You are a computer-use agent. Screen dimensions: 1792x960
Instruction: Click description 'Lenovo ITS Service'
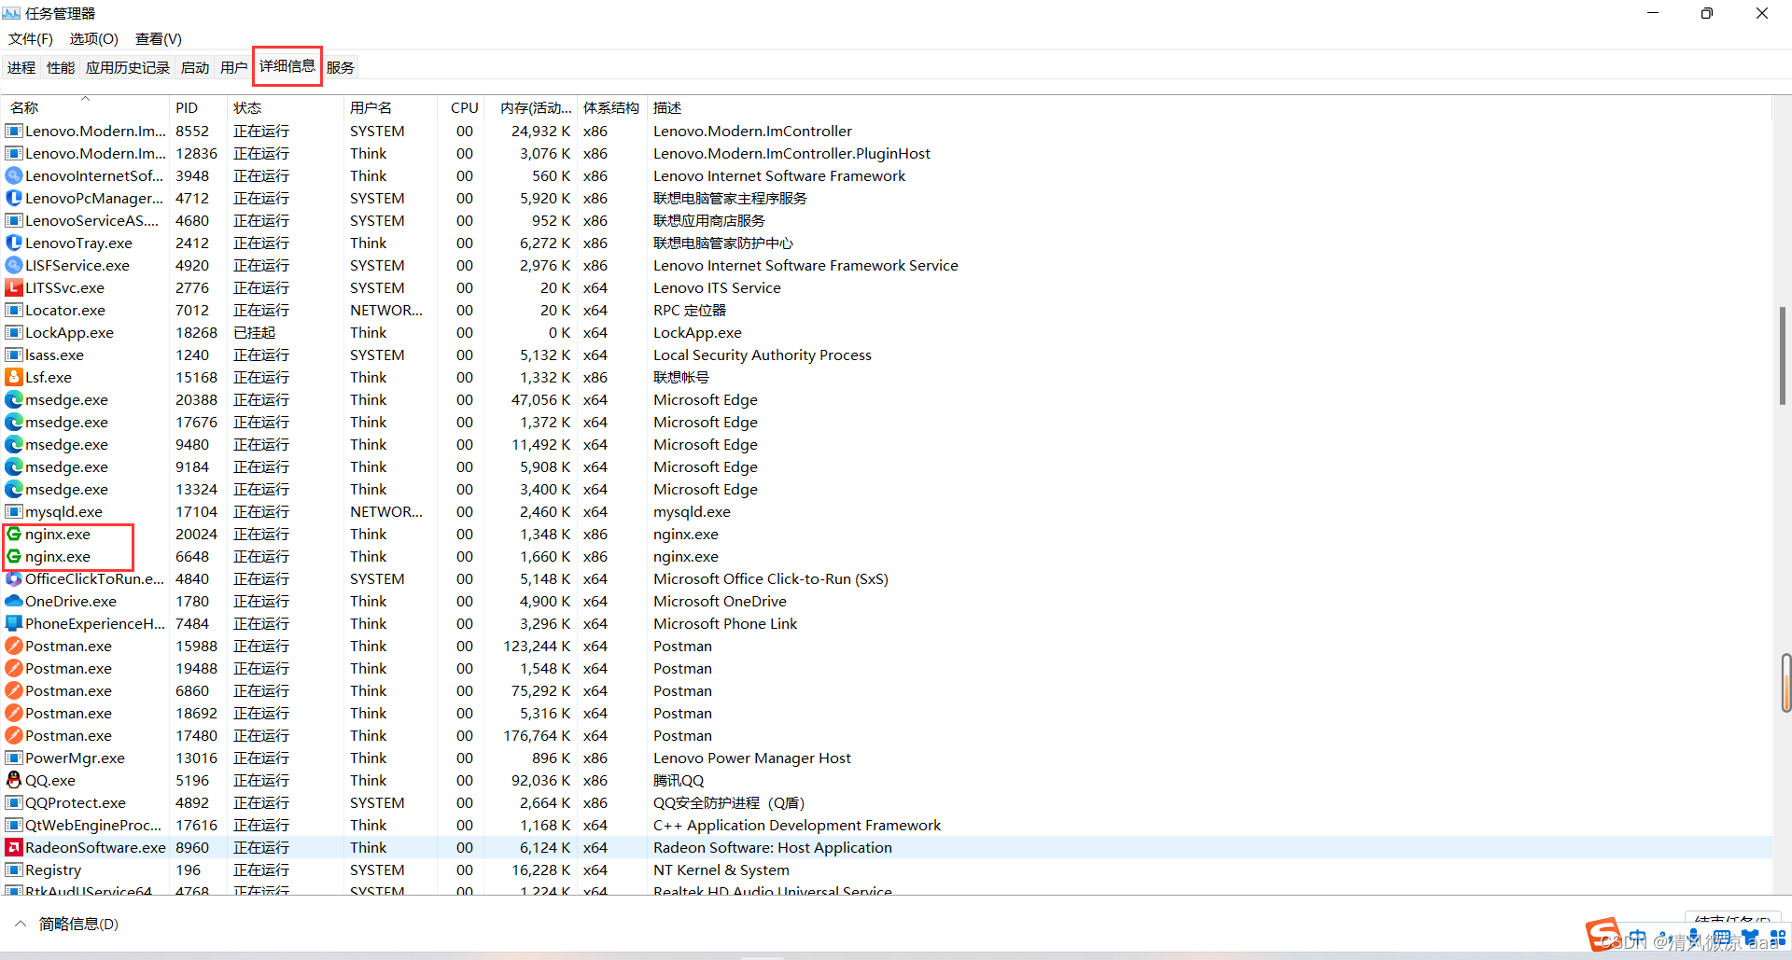717,287
